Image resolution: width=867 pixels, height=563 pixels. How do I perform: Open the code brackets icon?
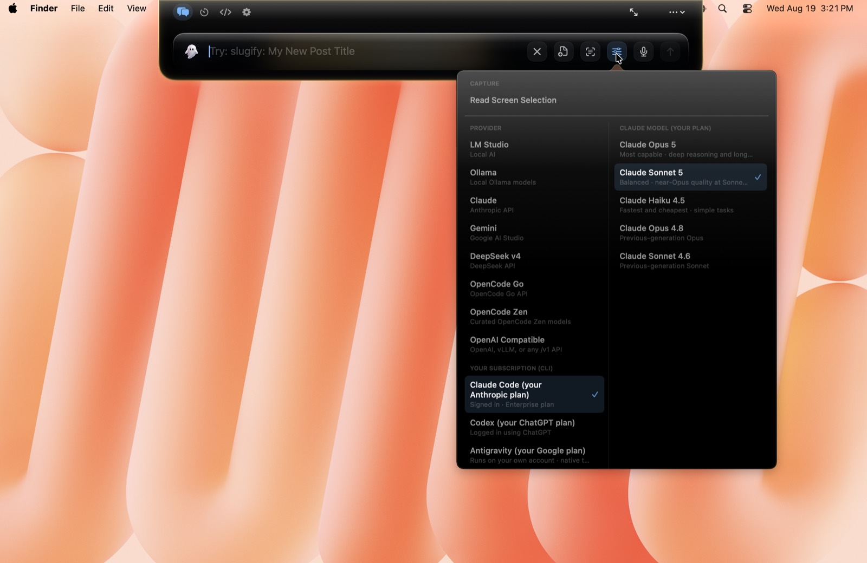pyautogui.click(x=225, y=12)
